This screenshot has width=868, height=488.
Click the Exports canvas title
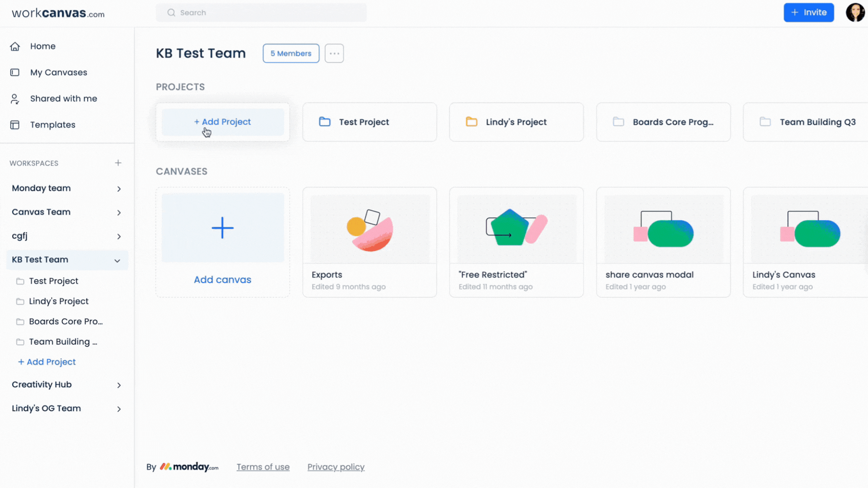(x=326, y=275)
